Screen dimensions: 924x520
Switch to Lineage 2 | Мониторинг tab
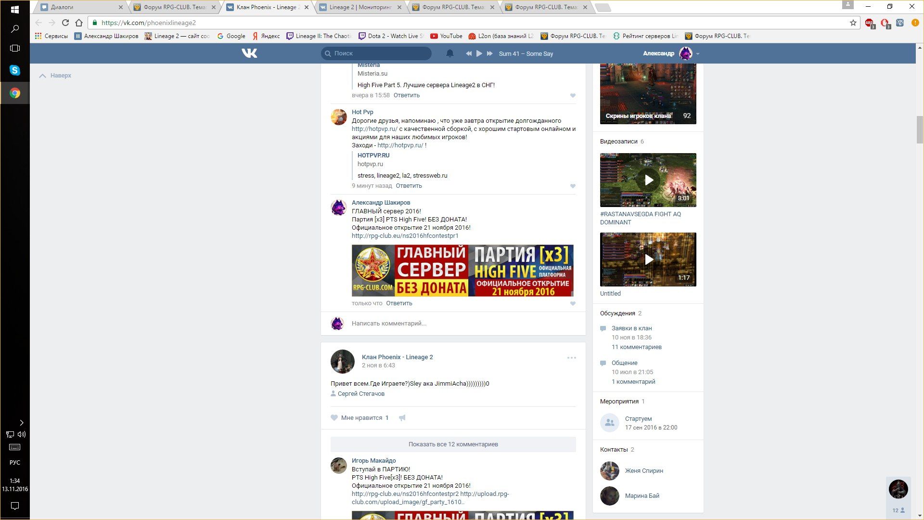360,7
